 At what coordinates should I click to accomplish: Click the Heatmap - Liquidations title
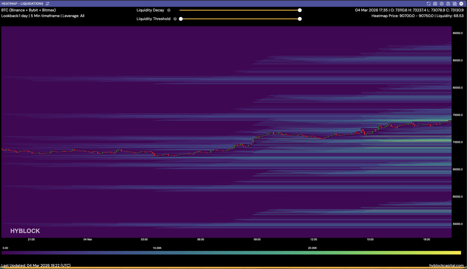pyautogui.click(x=22, y=3)
